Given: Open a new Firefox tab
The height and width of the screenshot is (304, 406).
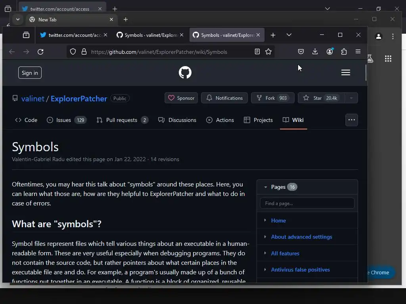Looking at the screenshot, I should [x=273, y=35].
